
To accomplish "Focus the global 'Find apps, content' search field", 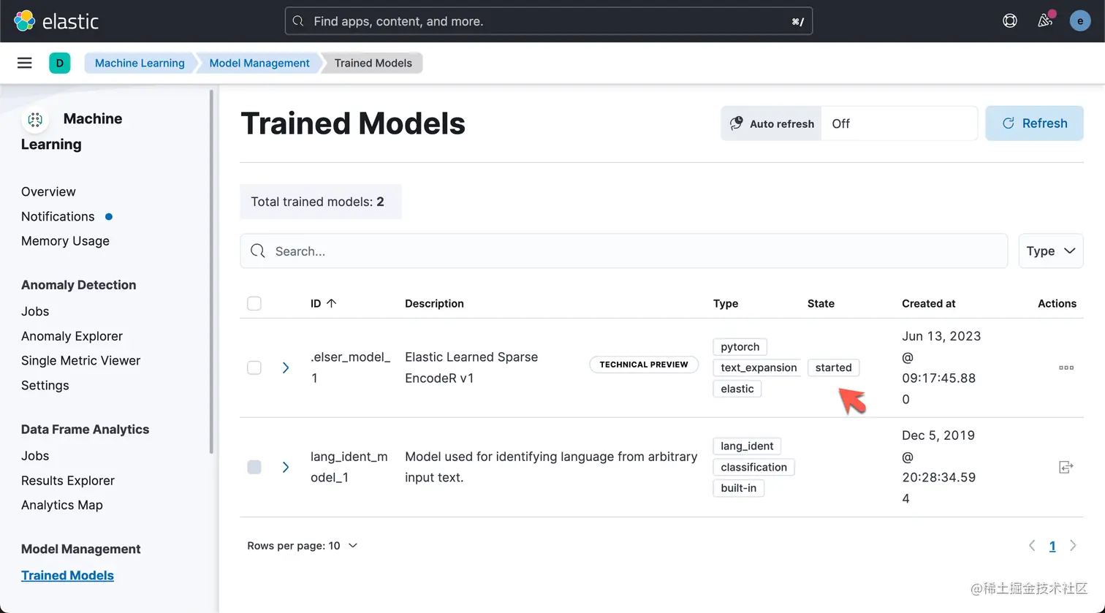I will click(549, 21).
